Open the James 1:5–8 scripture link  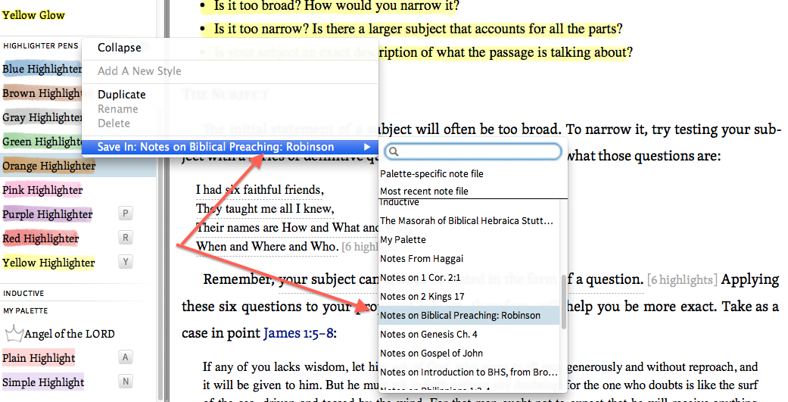point(298,333)
